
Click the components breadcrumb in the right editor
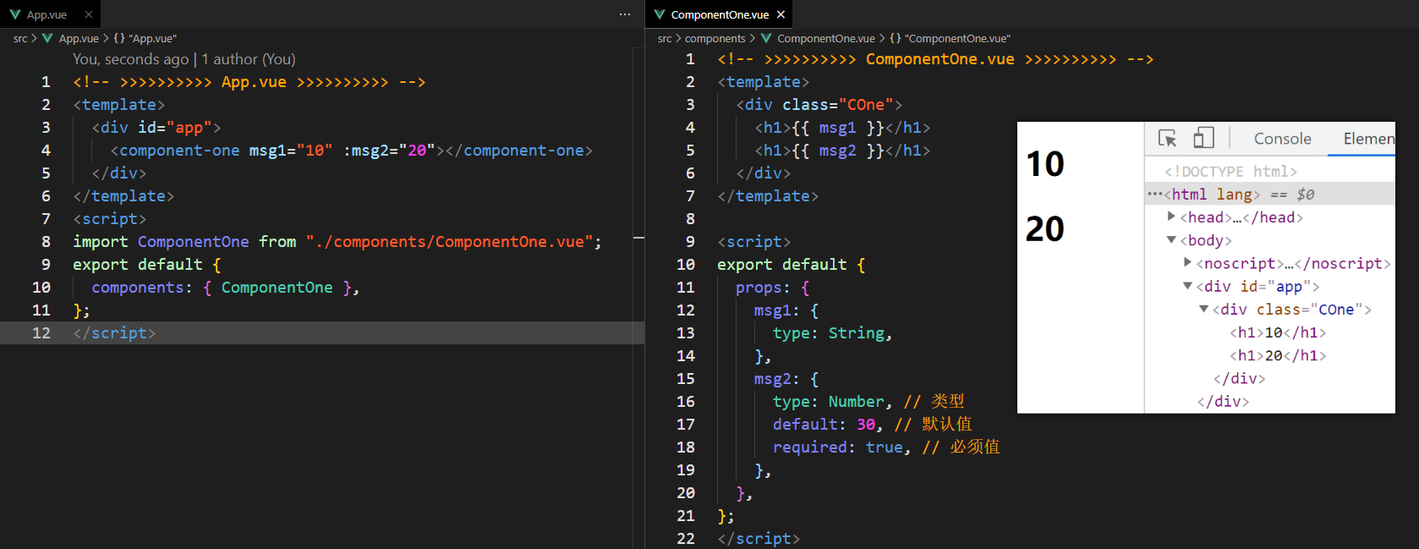[x=715, y=38]
